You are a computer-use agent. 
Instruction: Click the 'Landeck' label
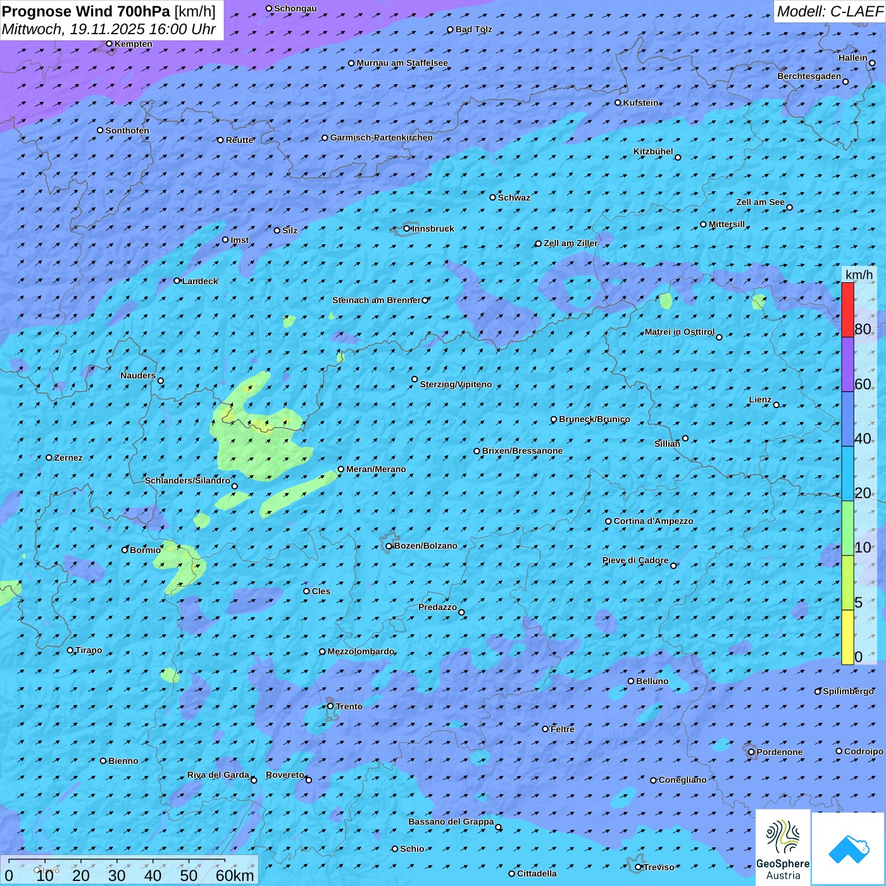200,281
